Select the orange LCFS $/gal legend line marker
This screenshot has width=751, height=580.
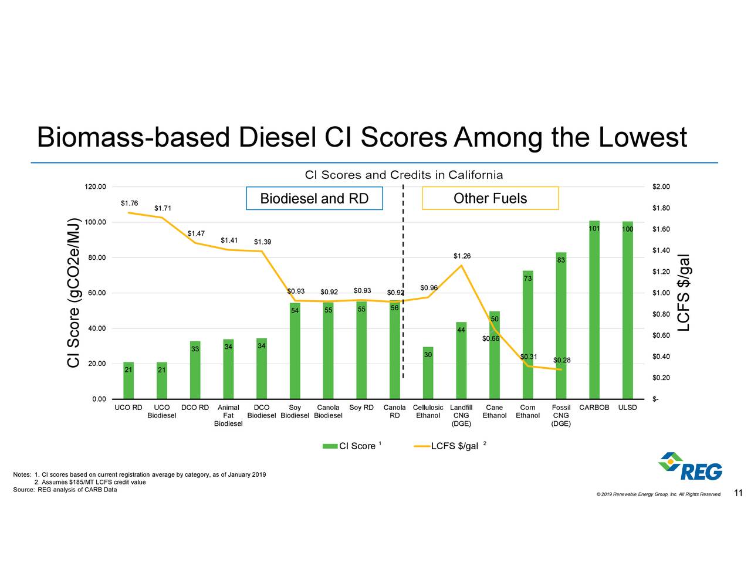(x=421, y=446)
